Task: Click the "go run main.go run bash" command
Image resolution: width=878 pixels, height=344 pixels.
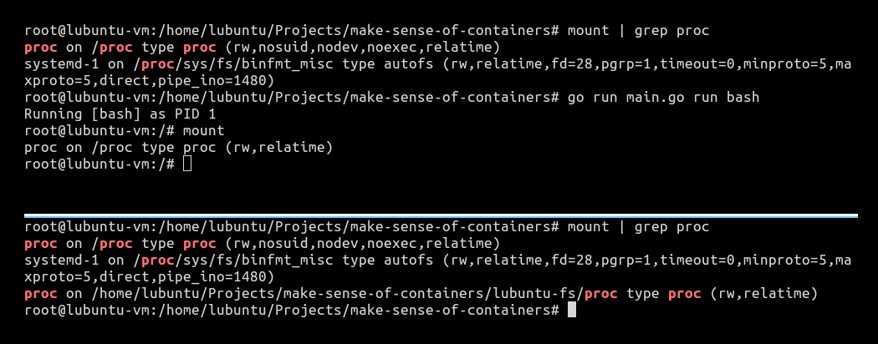Action: [663, 97]
